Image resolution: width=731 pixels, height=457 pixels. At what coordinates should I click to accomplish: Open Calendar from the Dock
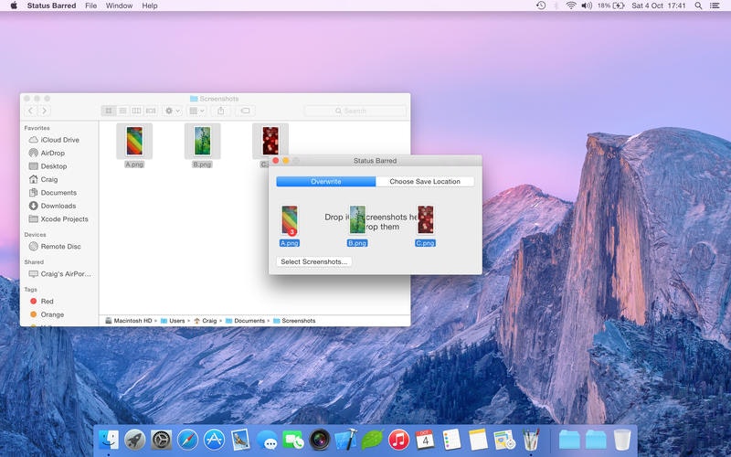[x=425, y=440]
